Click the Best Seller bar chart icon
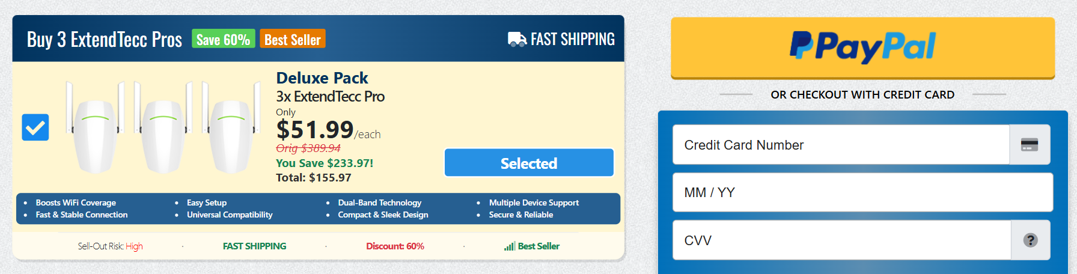1077x274 pixels. click(x=510, y=246)
